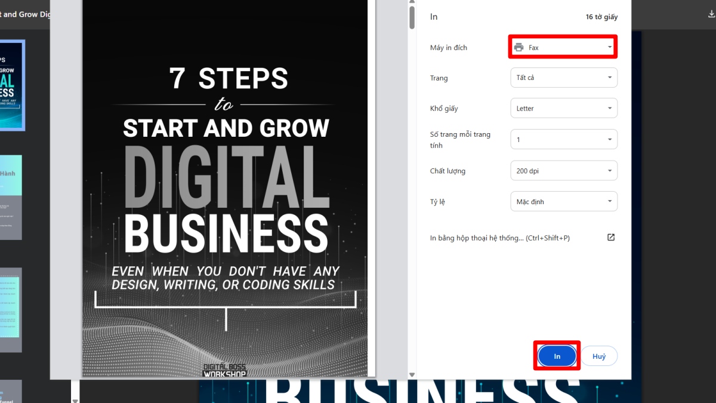716x403 pixels.
Task: Select first page thumbnail in PDF sidebar
Action: click(x=12, y=85)
